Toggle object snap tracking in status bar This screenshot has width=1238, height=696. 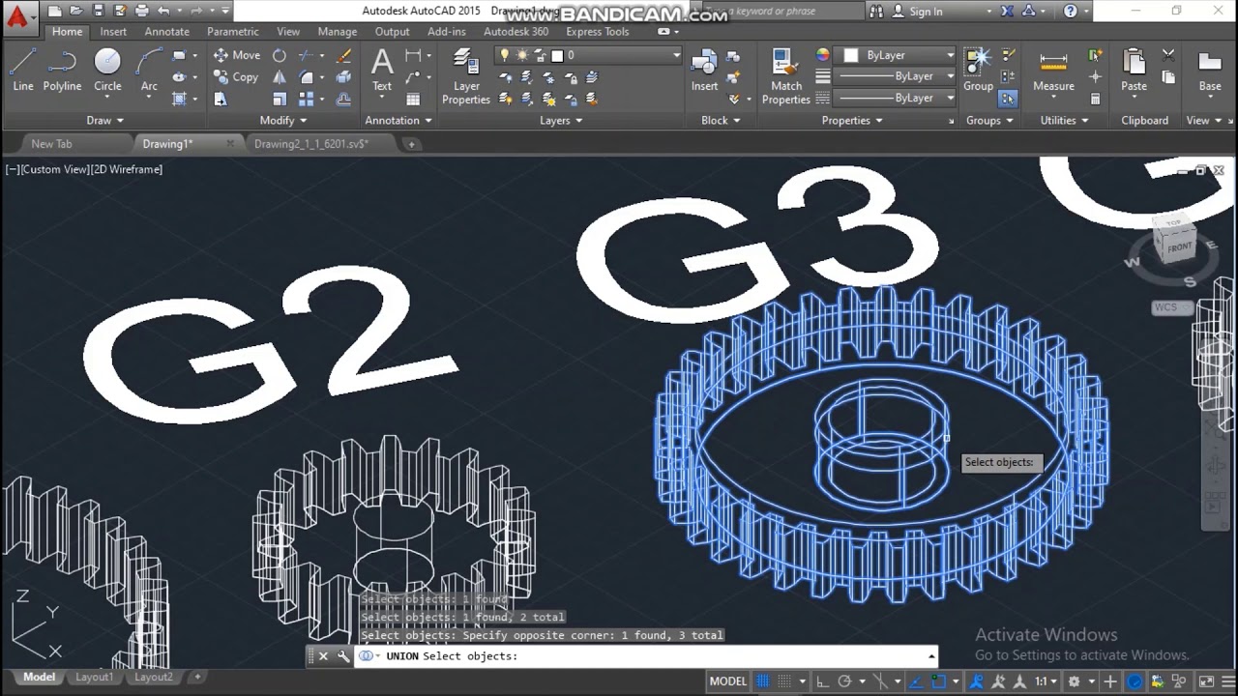916,681
